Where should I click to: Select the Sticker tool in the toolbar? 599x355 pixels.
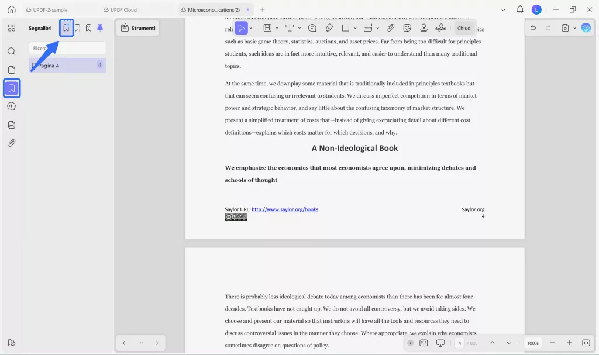point(407,27)
